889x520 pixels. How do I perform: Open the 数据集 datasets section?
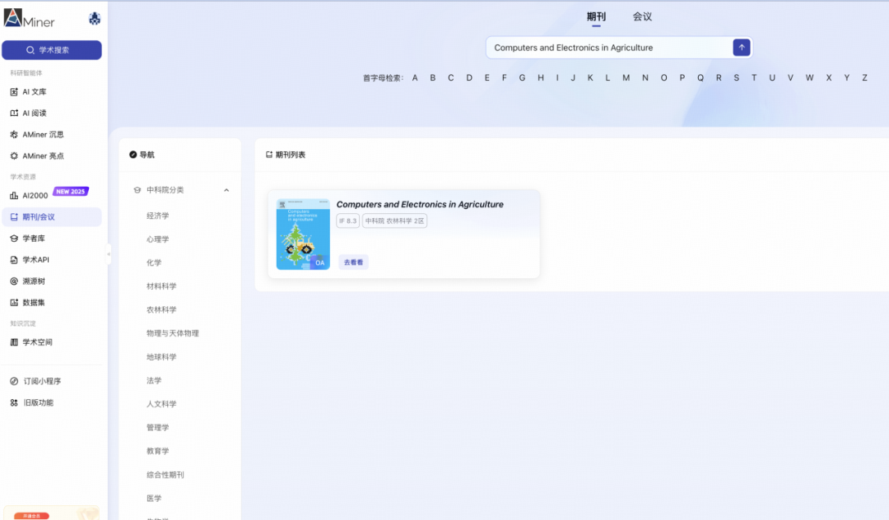coord(36,302)
